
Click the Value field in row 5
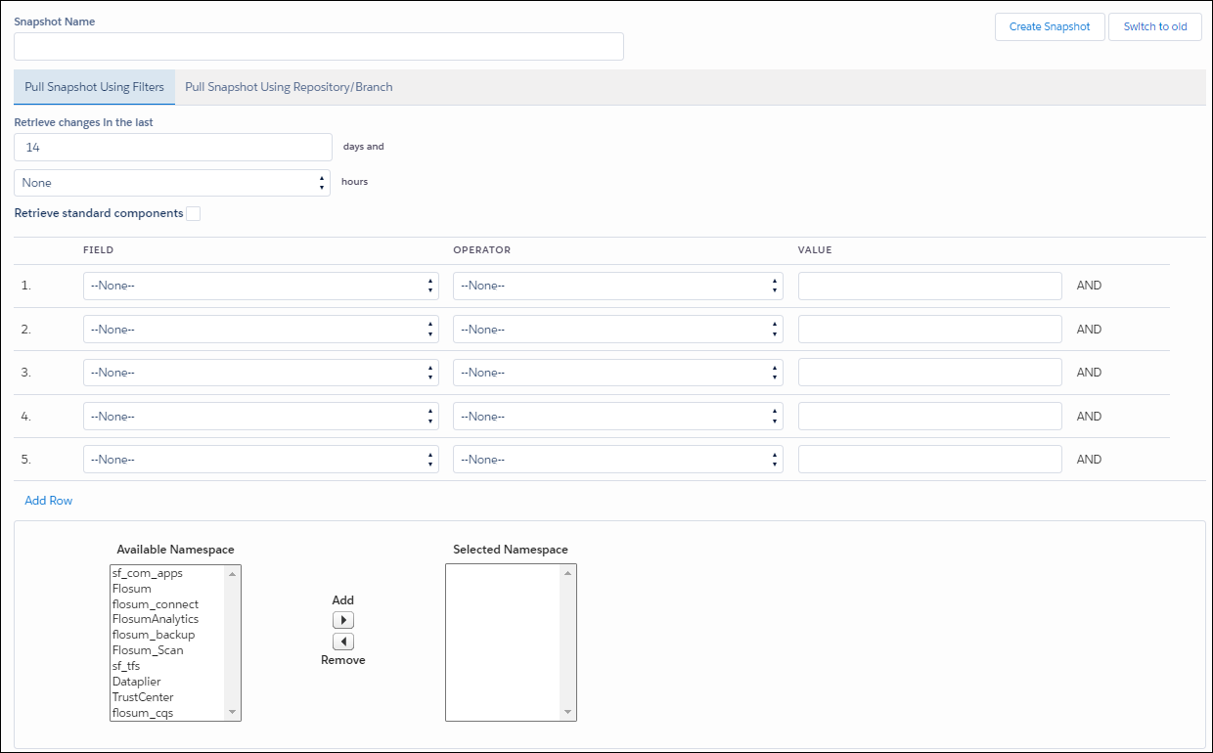coord(930,460)
